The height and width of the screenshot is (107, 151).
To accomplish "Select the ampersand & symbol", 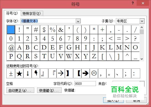I will [61, 30].
